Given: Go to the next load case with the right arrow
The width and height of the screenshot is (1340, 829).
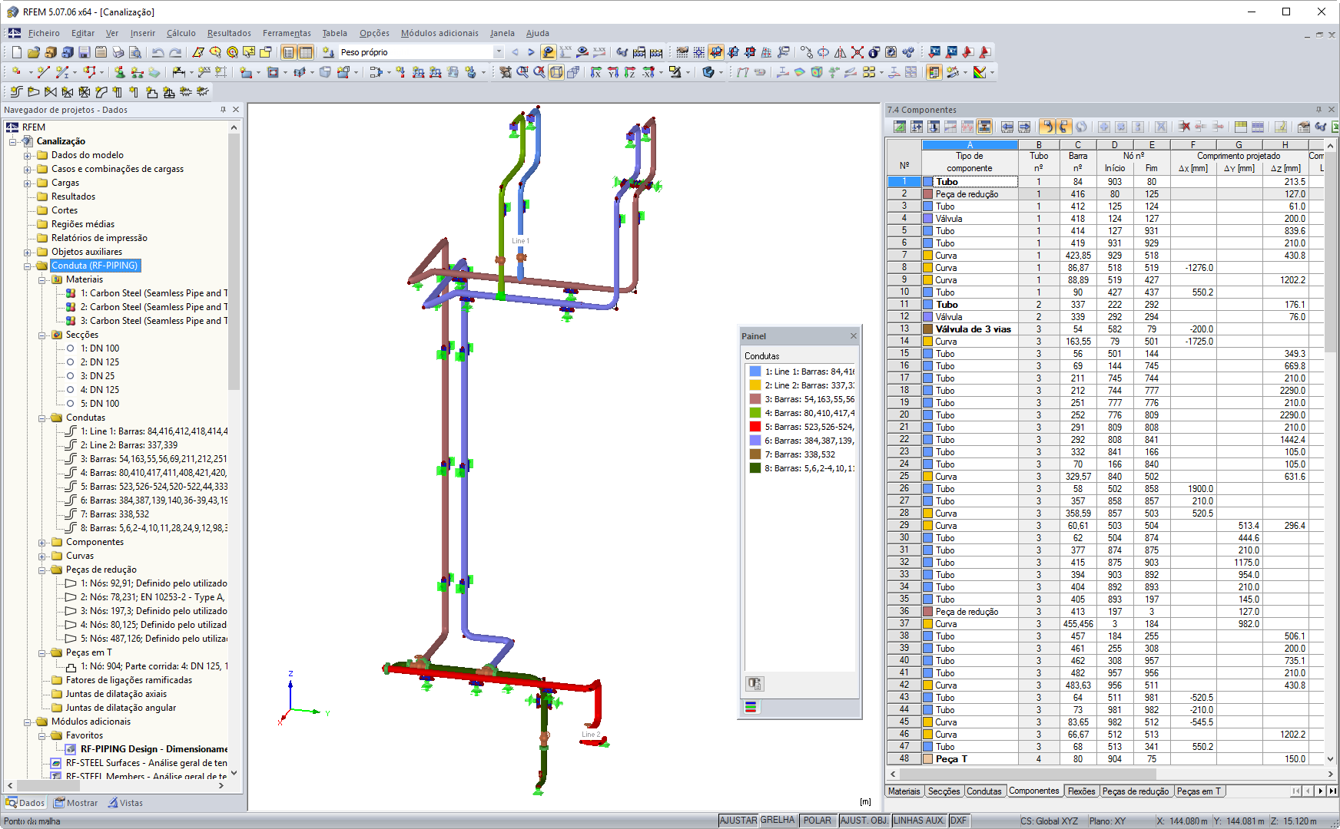Looking at the screenshot, I should (x=531, y=52).
